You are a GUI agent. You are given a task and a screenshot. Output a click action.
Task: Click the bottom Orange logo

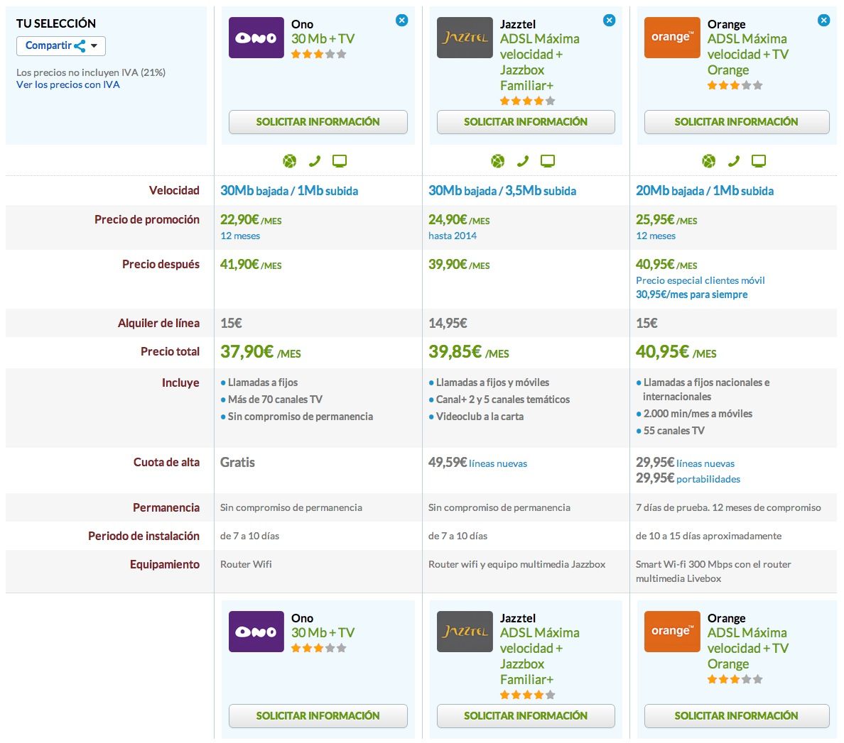(x=672, y=632)
